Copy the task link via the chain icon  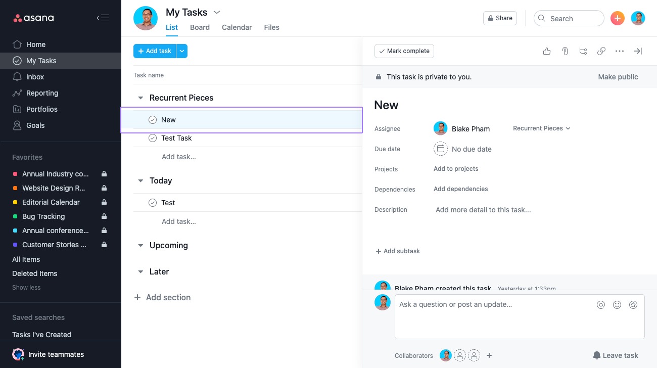601,51
